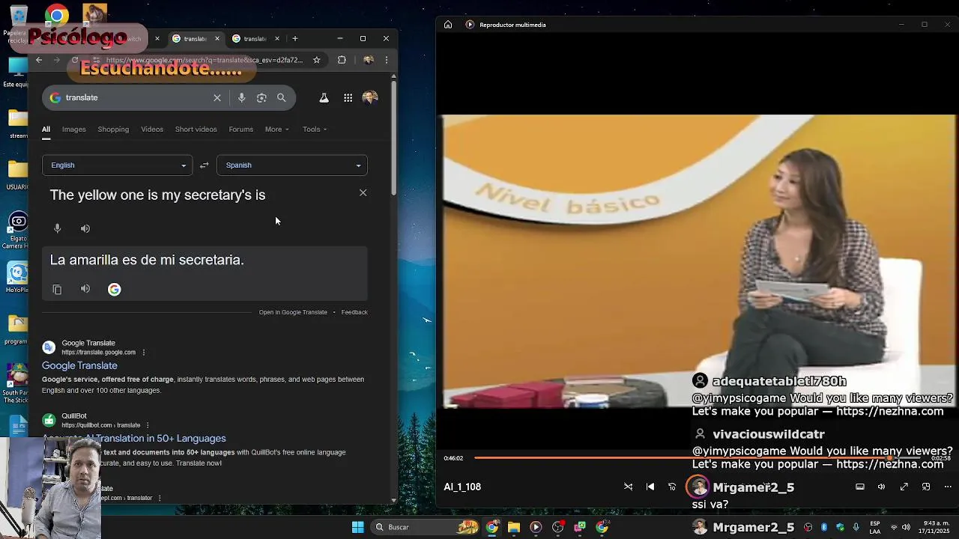The width and height of the screenshot is (959, 539).
Task: Switch to Shopping results tab
Action: pyautogui.click(x=113, y=130)
